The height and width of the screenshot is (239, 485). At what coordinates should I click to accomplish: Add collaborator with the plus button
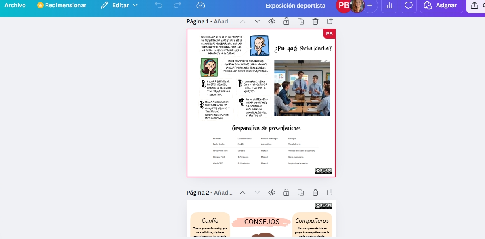point(370,5)
